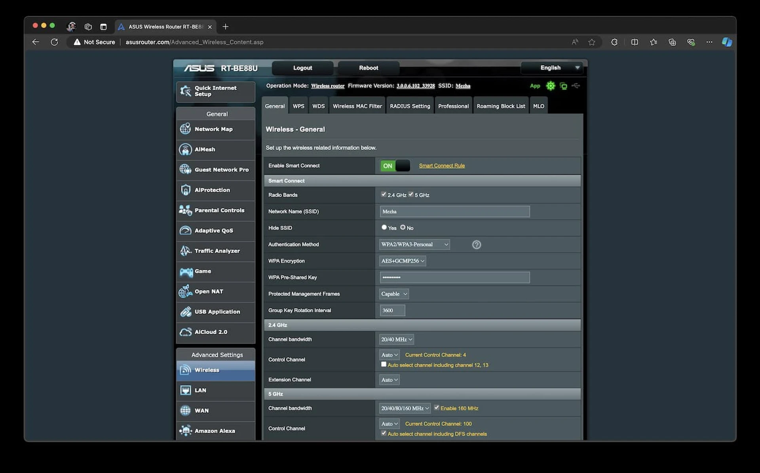Open browser split screen icon
Viewport: 760px width, 473px height.
[635, 42]
